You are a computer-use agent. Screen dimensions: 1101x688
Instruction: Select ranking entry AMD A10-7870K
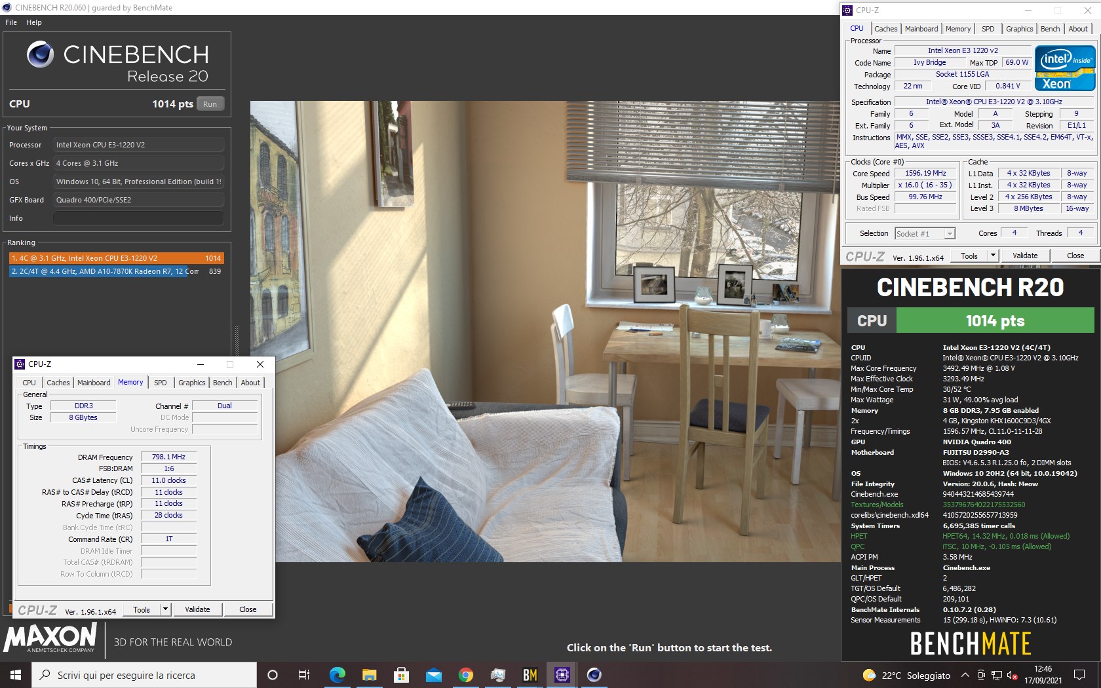coord(116,271)
